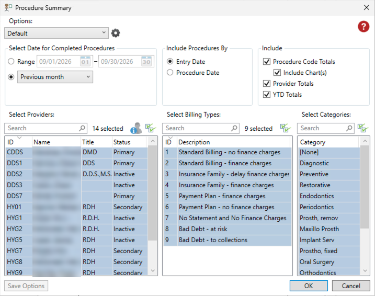Click the categories list scroll-up arrow
Screen dimensions: 375x296
365,141
